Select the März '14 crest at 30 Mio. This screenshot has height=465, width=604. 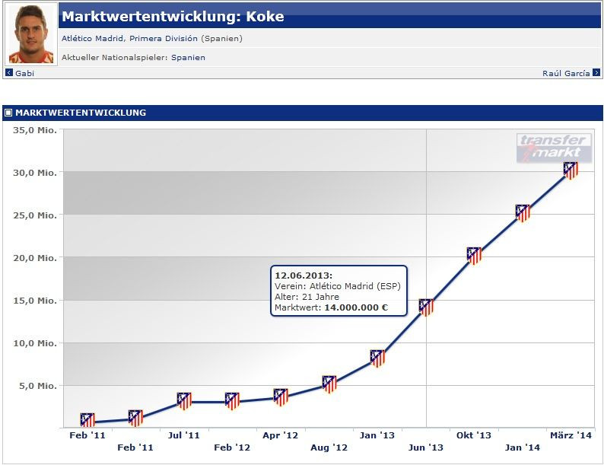pyautogui.click(x=571, y=170)
